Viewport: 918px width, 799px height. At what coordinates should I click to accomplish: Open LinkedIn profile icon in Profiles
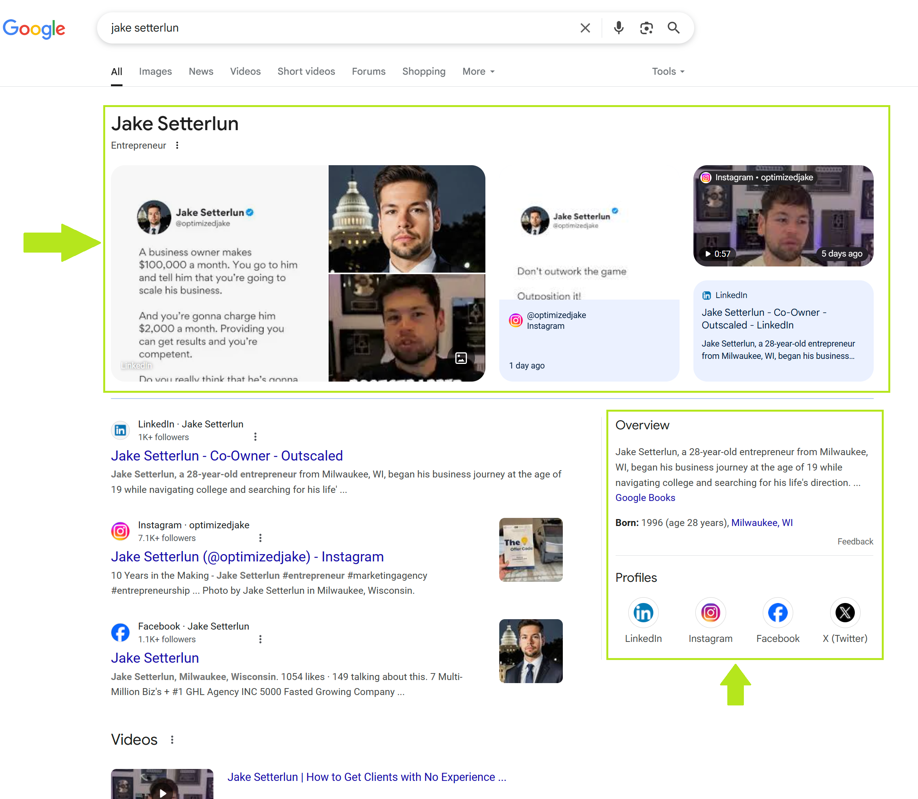643,613
